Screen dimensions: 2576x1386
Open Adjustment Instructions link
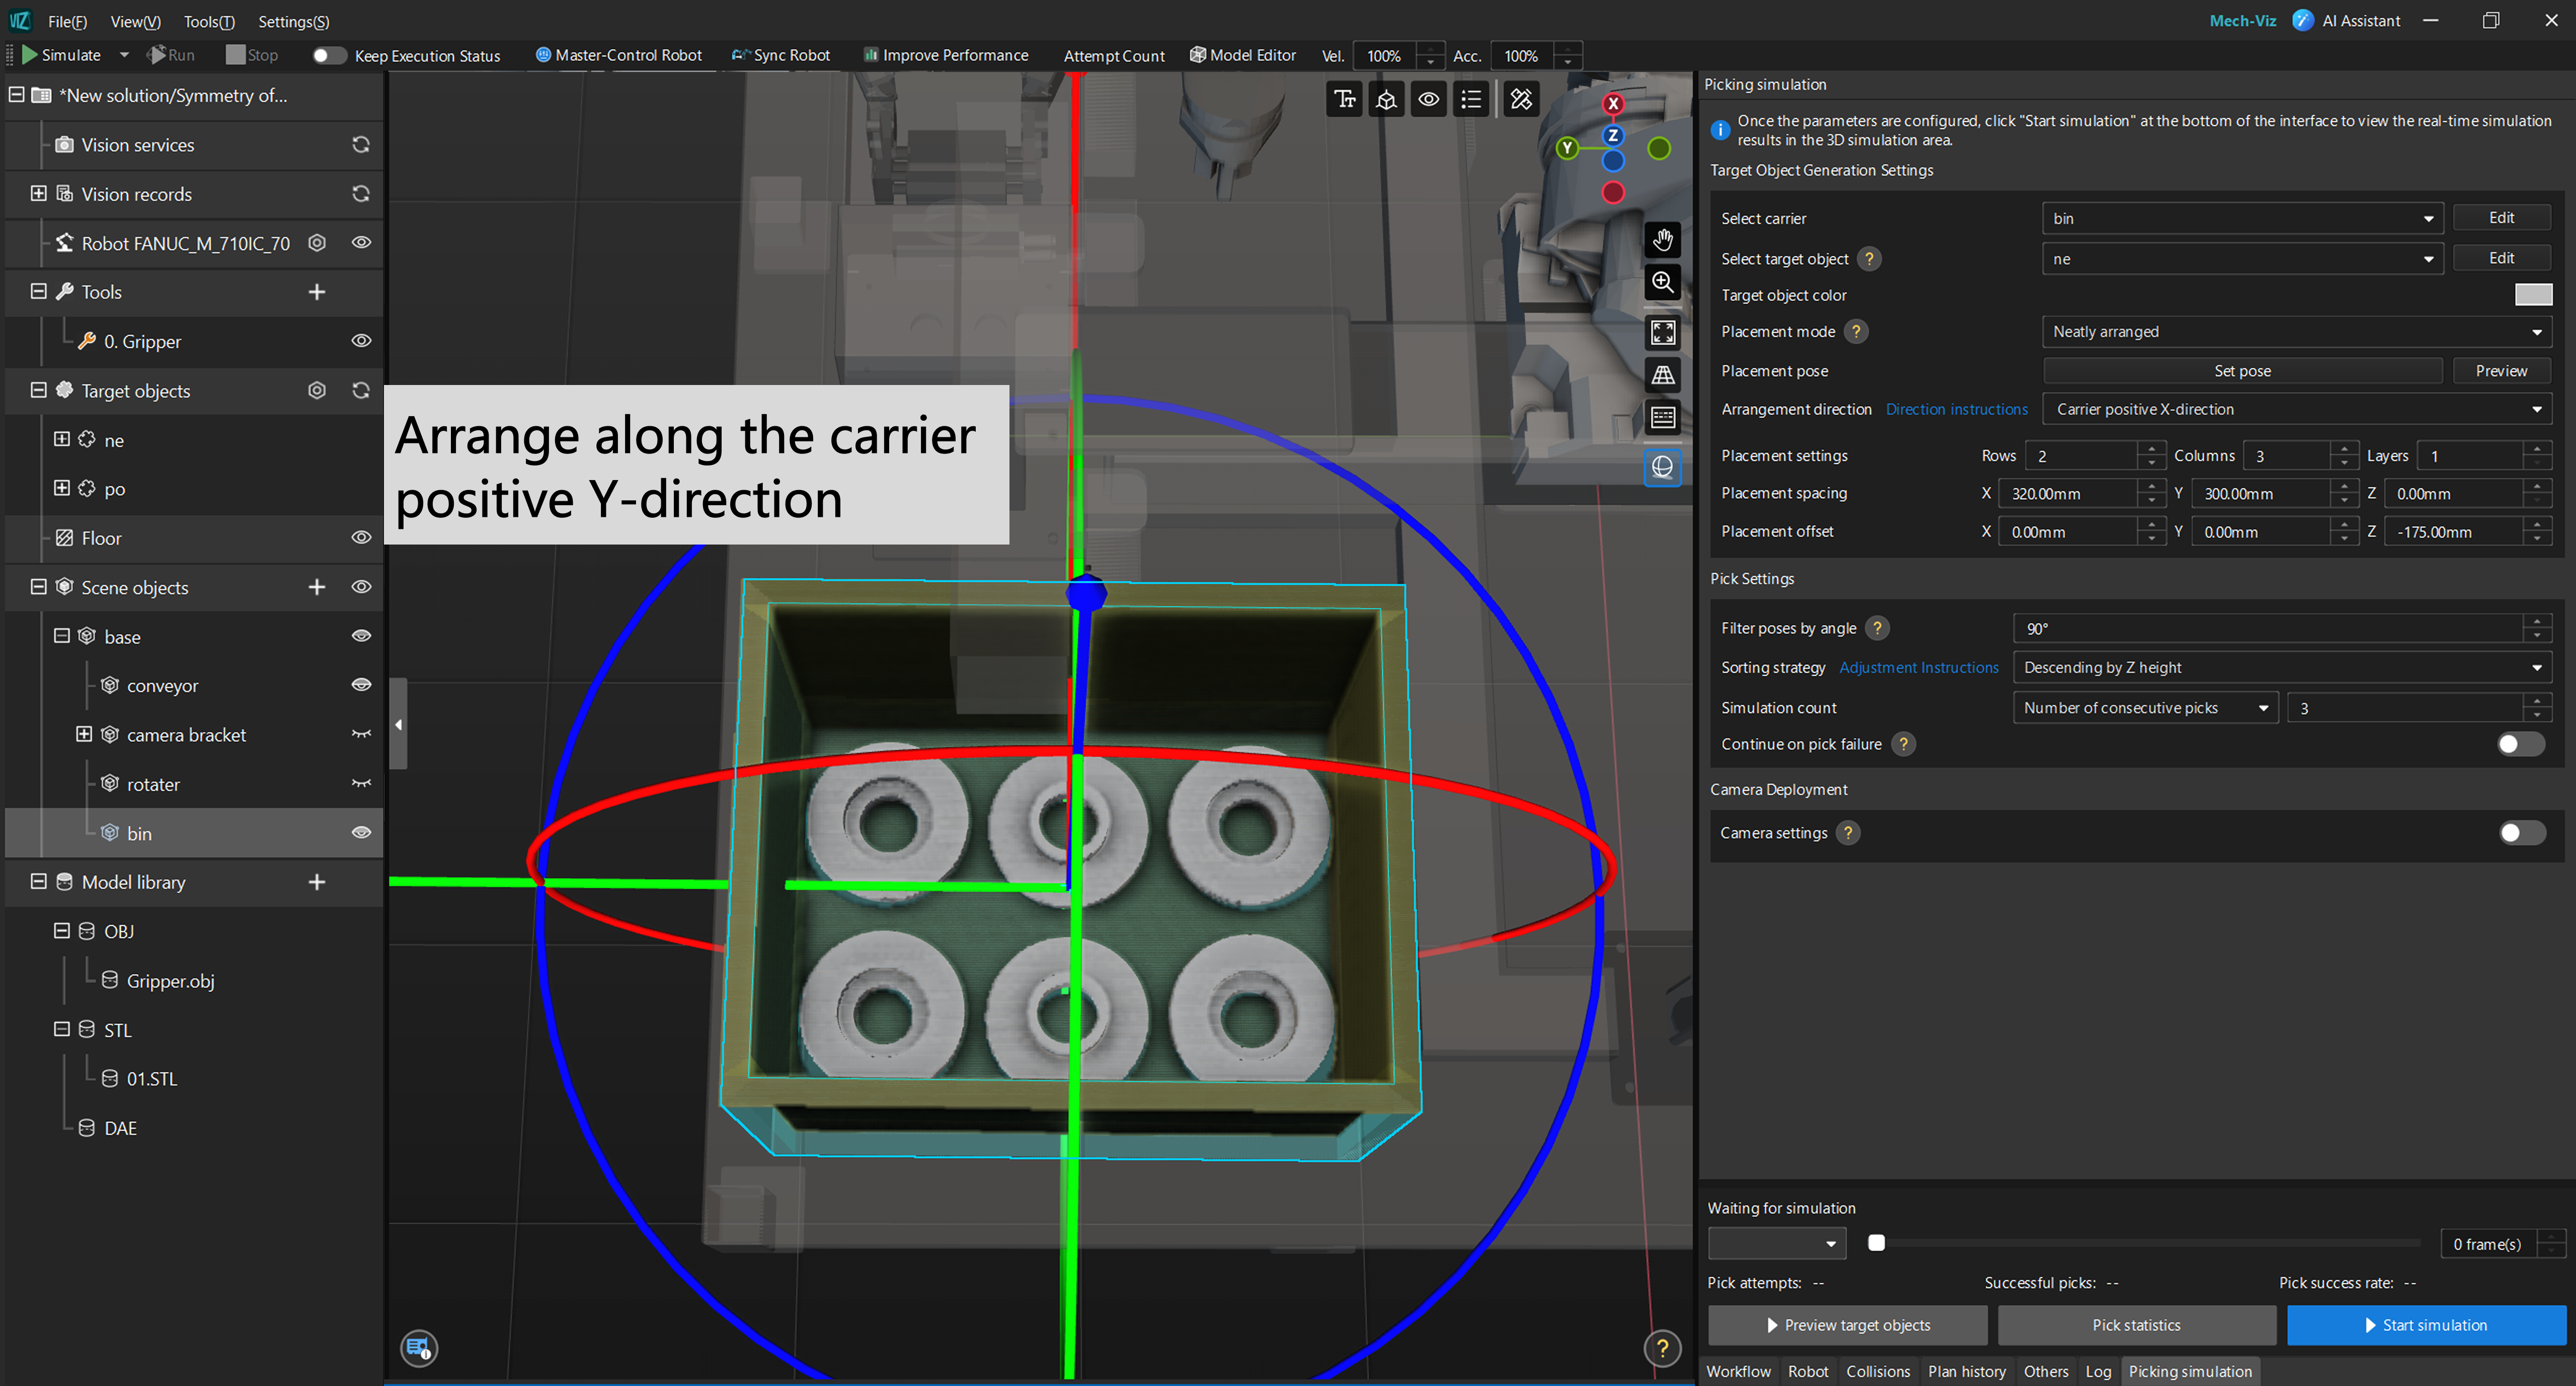(1918, 667)
